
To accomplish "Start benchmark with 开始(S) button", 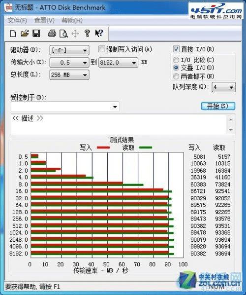I will 218,106.
